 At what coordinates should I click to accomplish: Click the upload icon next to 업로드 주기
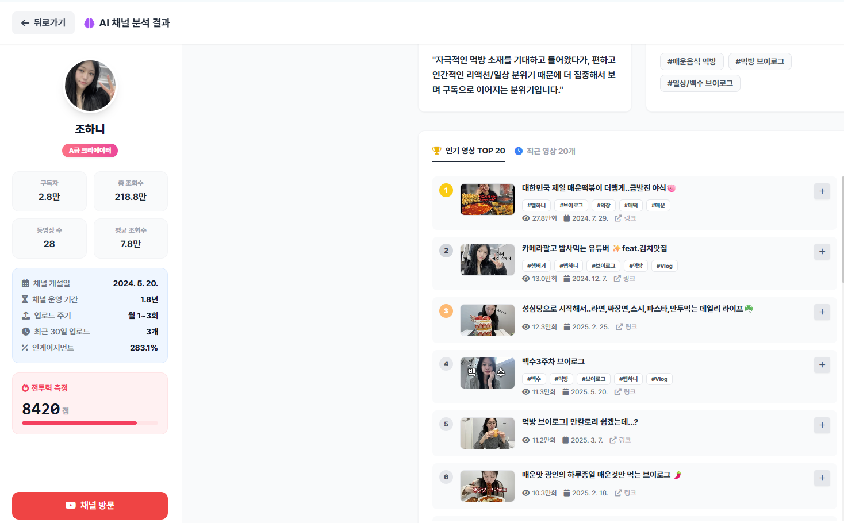tap(24, 315)
